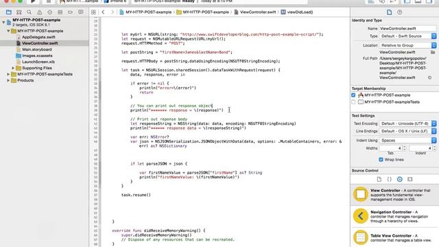
Task: Click the file Name field
Action: [407, 29]
